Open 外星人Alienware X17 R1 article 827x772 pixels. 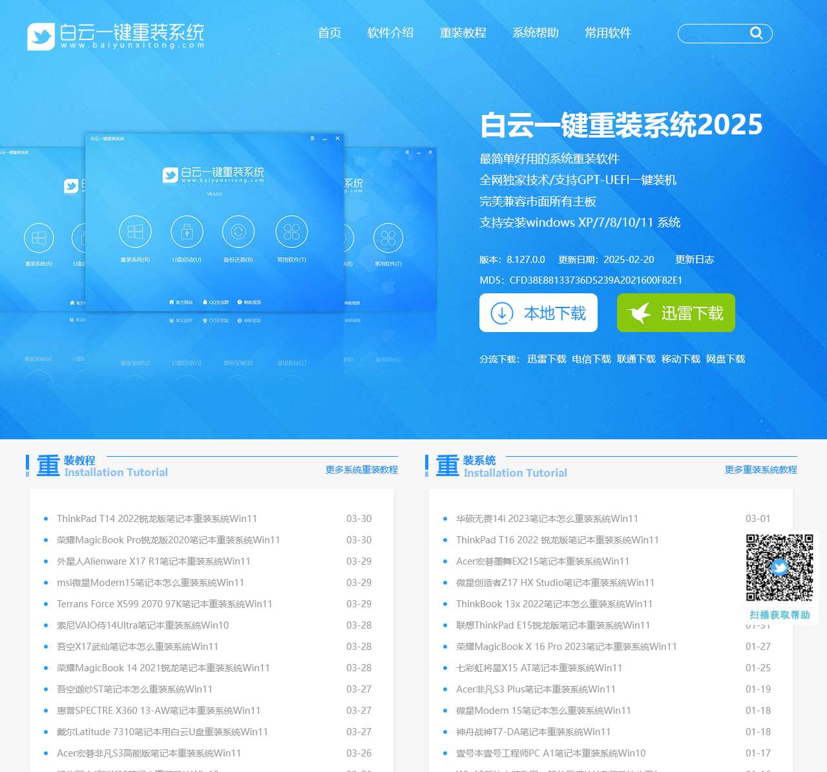pos(154,561)
